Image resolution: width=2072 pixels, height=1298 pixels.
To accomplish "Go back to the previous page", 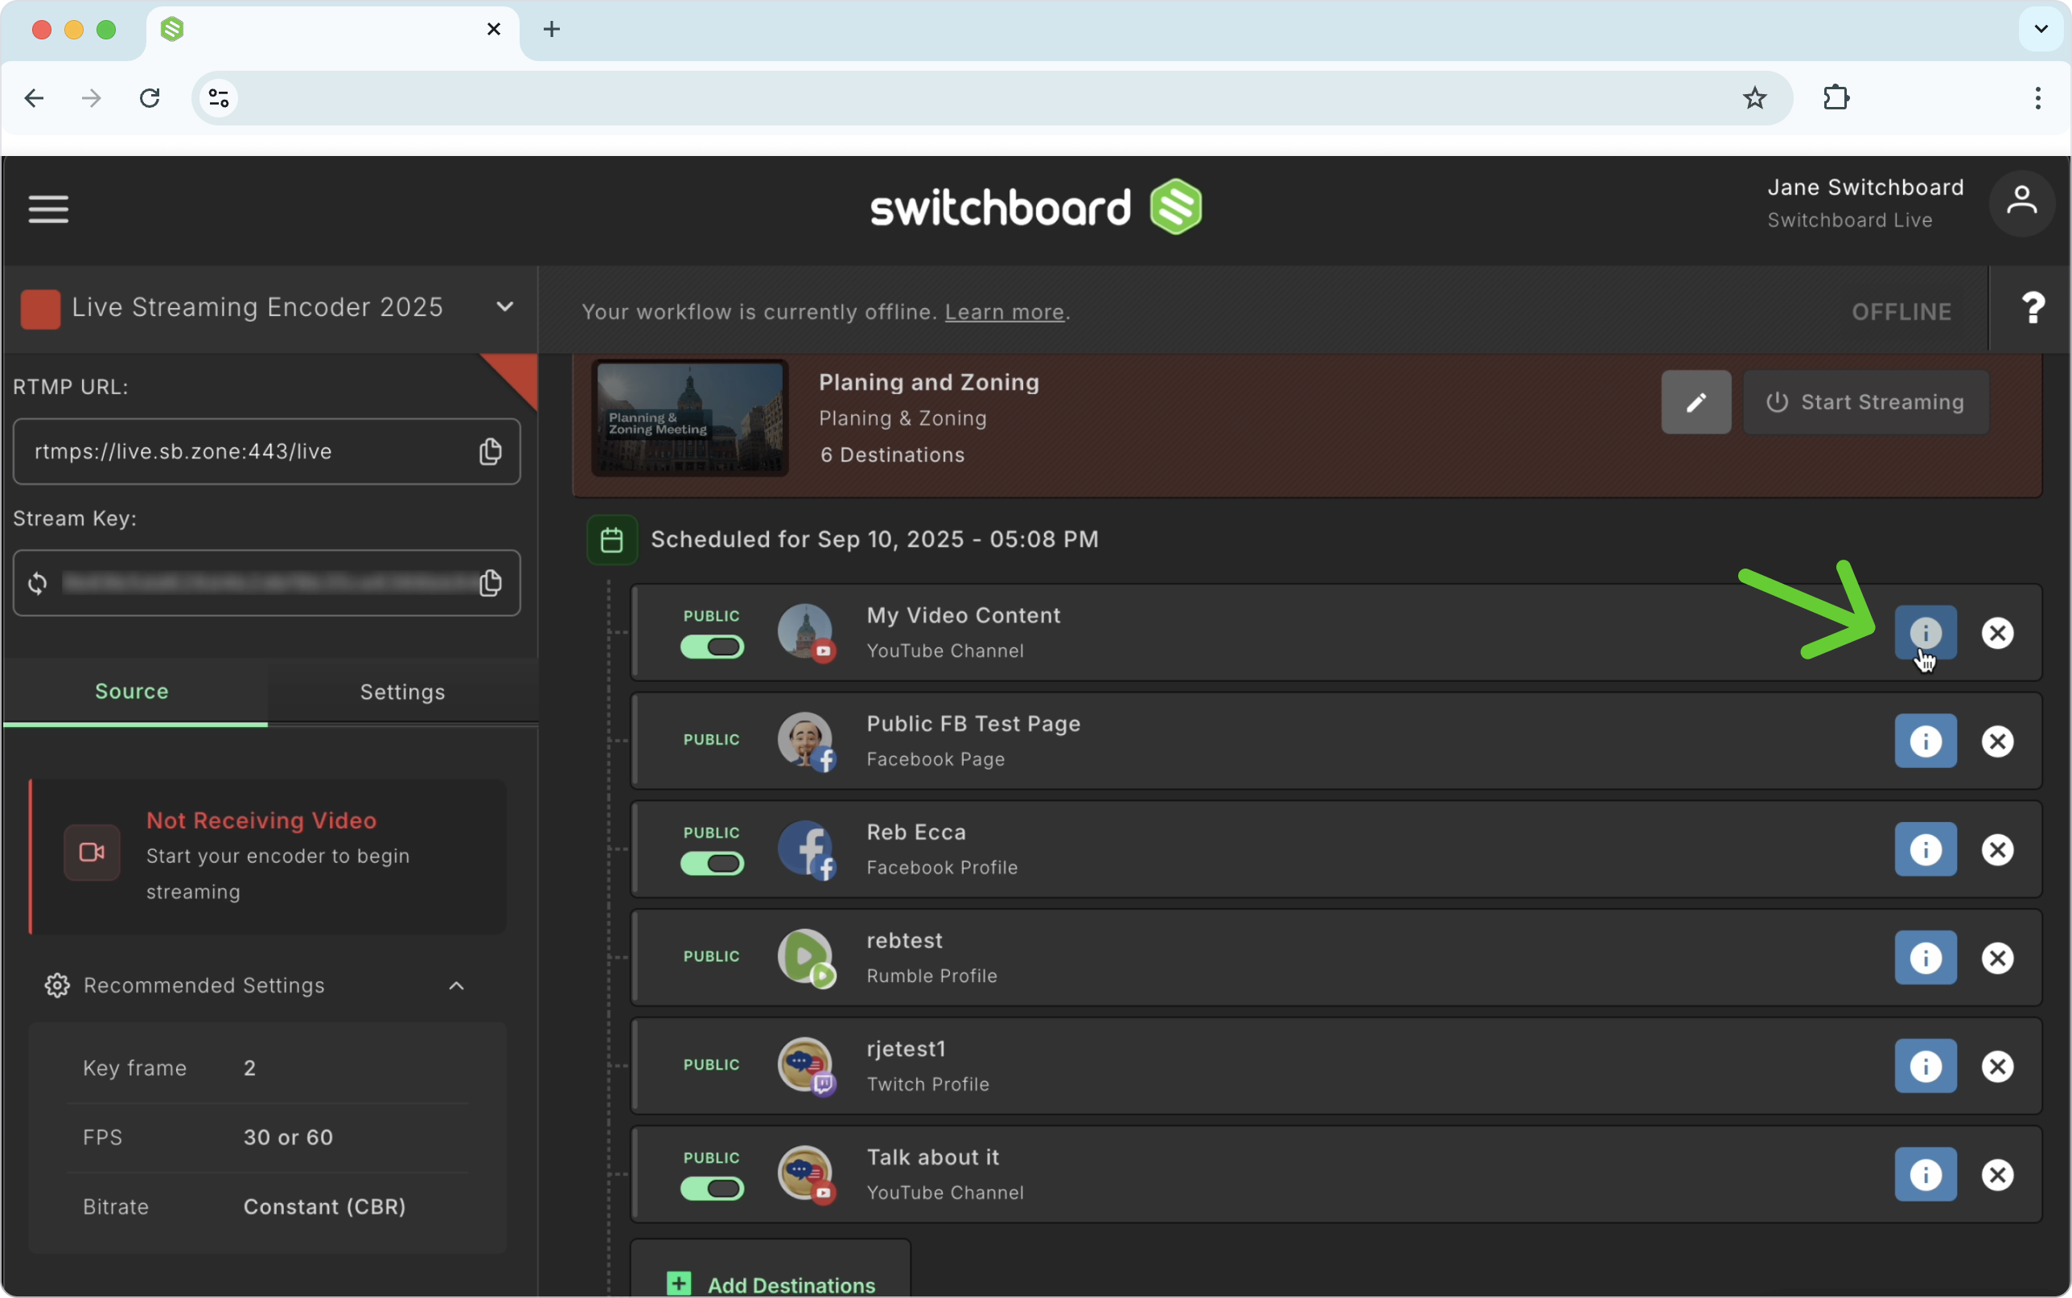I will pos(35,98).
